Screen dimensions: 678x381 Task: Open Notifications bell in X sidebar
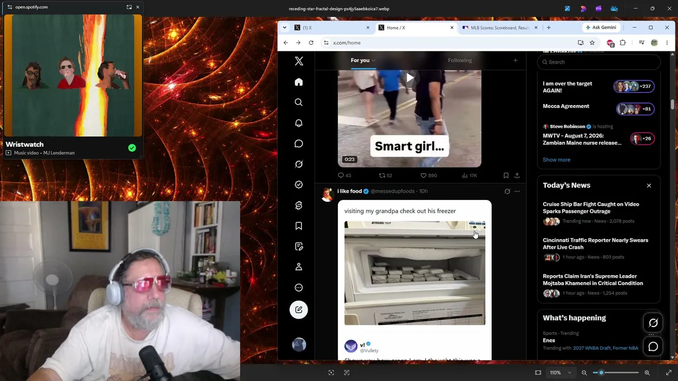point(299,123)
